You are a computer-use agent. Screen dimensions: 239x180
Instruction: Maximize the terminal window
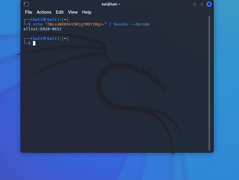(x=202, y=4)
